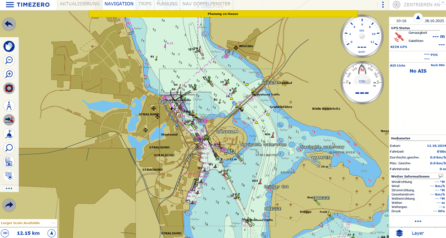The image size is (446, 238).
Task: Toggle the 3D view mode
Action: (5, 233)
